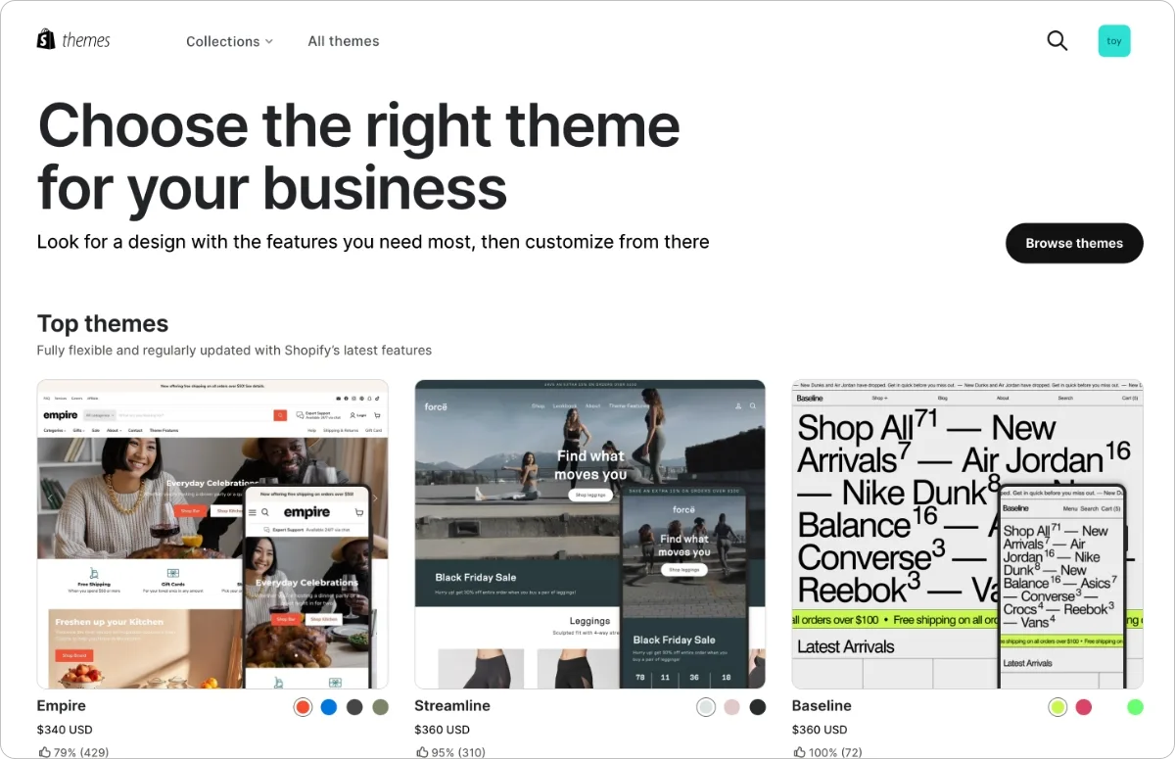The image size is (1175, 759).
Task: Expand the Collections dropdown menu
Action: (230, 41)
